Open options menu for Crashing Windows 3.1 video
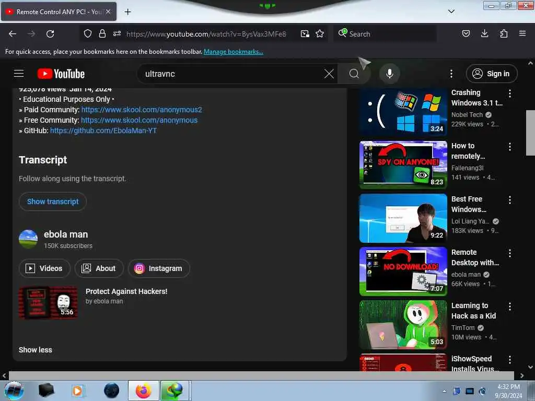535x401 pixels. 510,93
